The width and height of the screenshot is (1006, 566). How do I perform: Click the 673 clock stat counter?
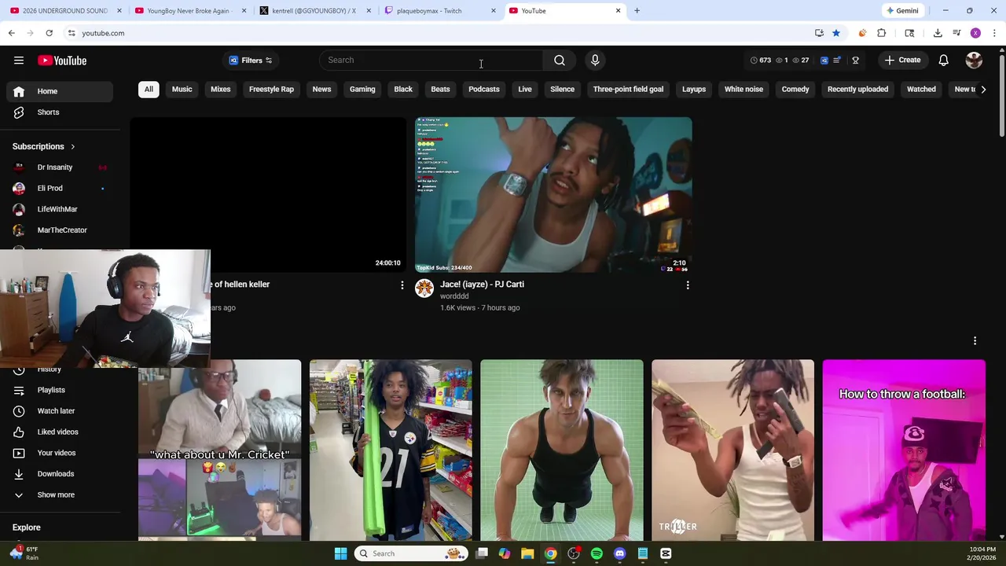pyautogui.click(x=760, y=61)
